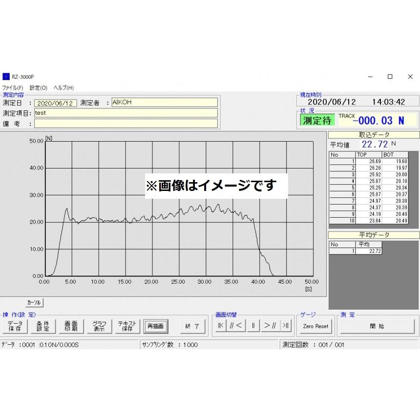
Task: Click the データ保存 (save data) button
Action: [x=15, y=326]
